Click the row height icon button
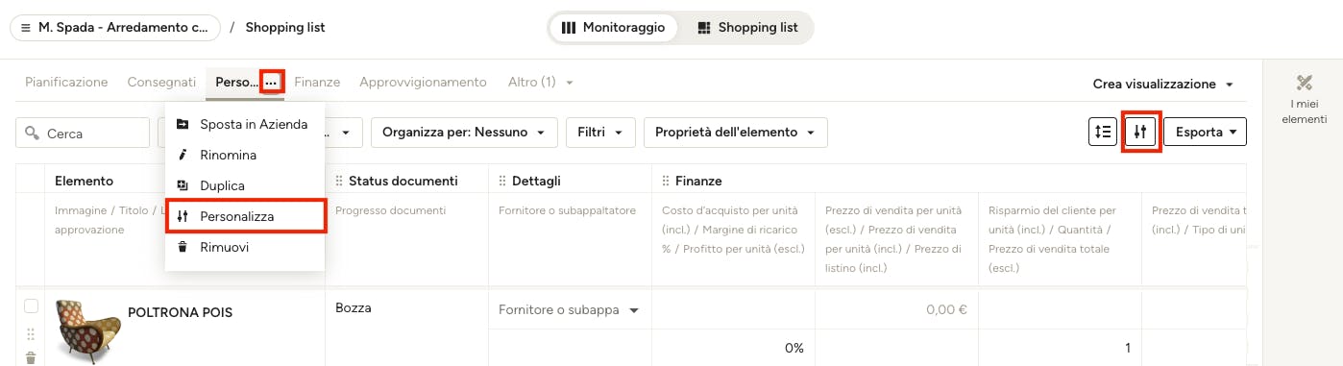Image resolution: width=1343 pixels, height=366 pixels. pos(1103,132)
